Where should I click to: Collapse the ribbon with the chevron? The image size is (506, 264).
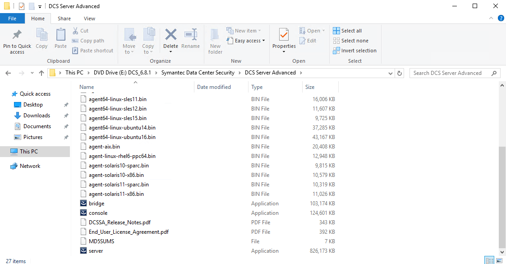click(491, 19)
